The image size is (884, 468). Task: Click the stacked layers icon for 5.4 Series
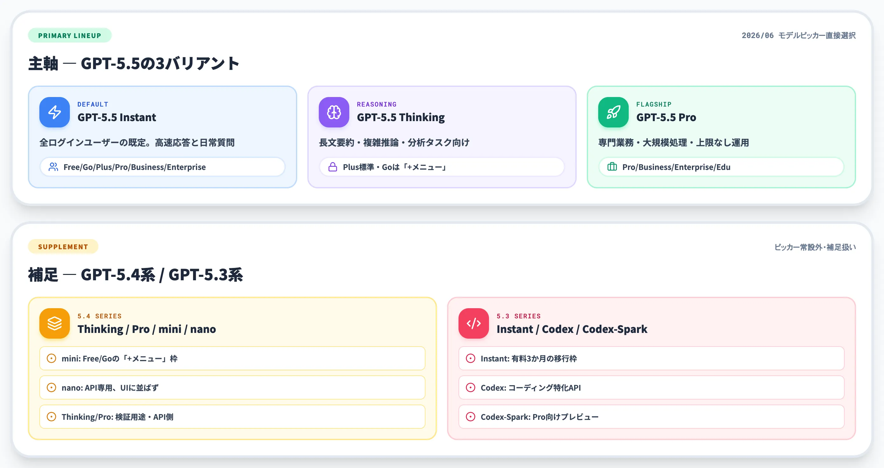coord(55,323)
